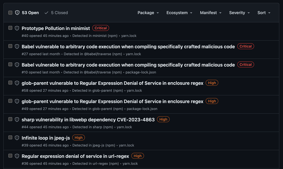Click shield icon beside alert #27 Babel
This screenshot has height=169, width=283.
click(x=17, y=46)
